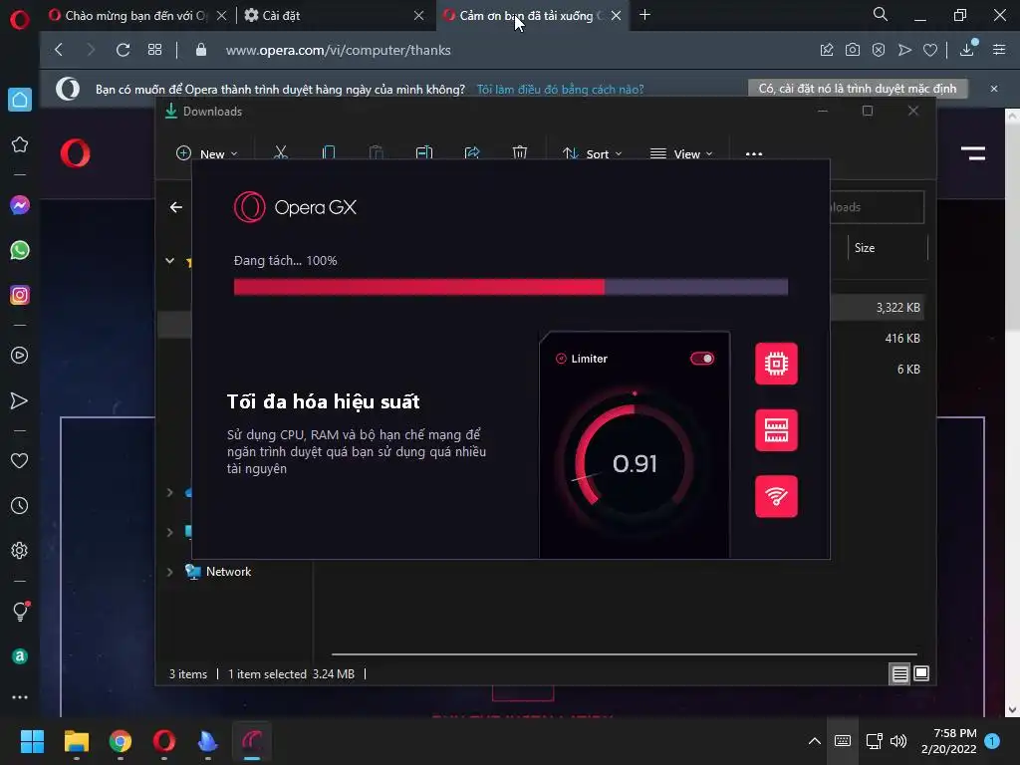Open Easy Setup at the toolbar's right end

point(999,50)
